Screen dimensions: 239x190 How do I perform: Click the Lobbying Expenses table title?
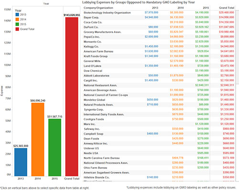click(139, 2)
